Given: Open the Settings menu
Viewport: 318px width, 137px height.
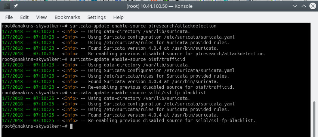Looking at the screenshot, I should tap(96, 17).
